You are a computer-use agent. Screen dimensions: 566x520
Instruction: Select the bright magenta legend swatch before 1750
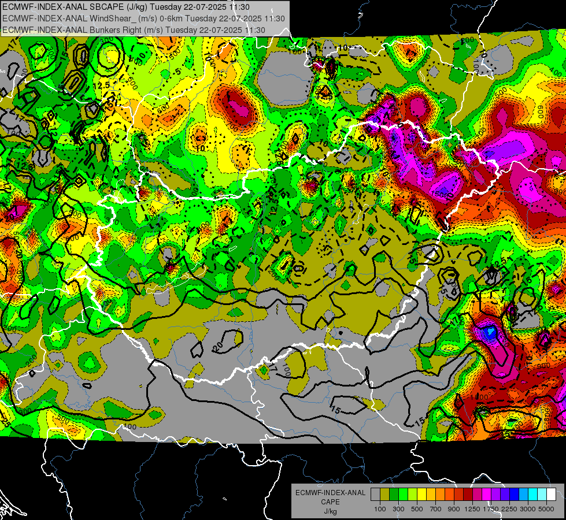487,495
